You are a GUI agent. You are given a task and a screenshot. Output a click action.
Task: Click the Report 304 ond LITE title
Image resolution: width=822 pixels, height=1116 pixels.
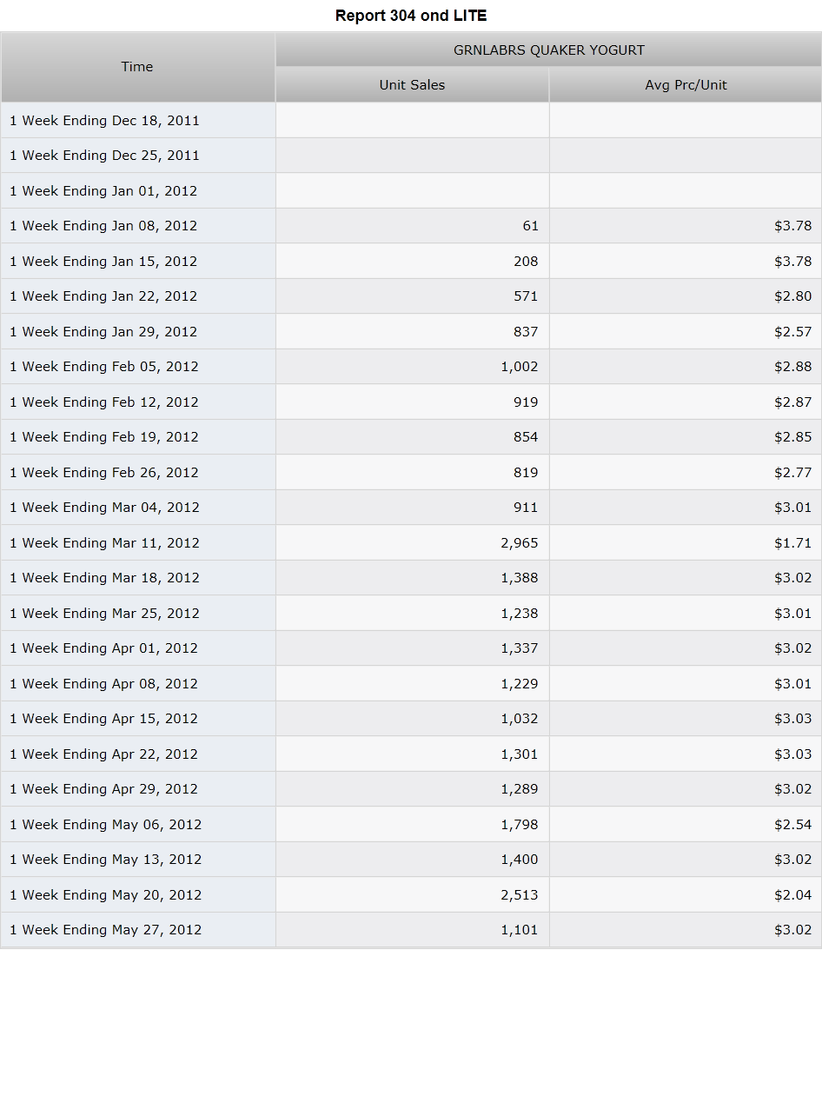[x=411, y=16]
